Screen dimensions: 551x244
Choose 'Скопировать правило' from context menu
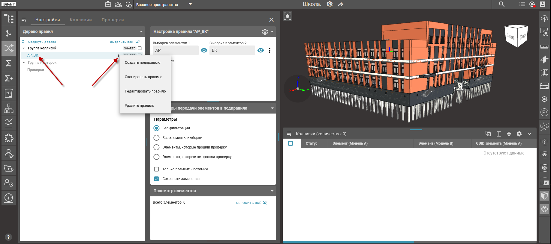coord(143,77)
